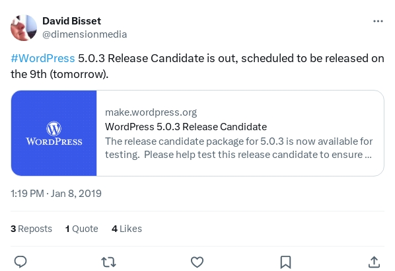The width and height of the screenshot is (395, 271).
Task: Open the share tweet icon
Action: pyautogui.click(x=374, y=262)
